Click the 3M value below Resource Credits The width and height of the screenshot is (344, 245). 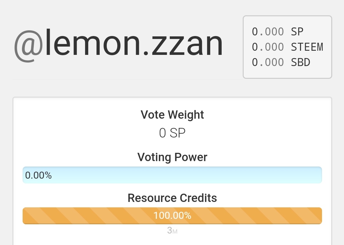click(x=172, y=231)
